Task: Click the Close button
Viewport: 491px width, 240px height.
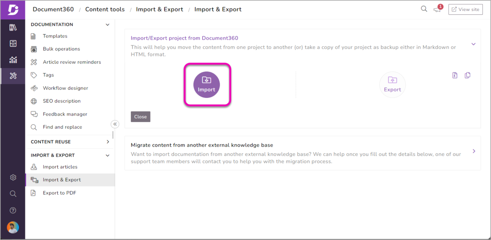Action: tap(140, 116)
